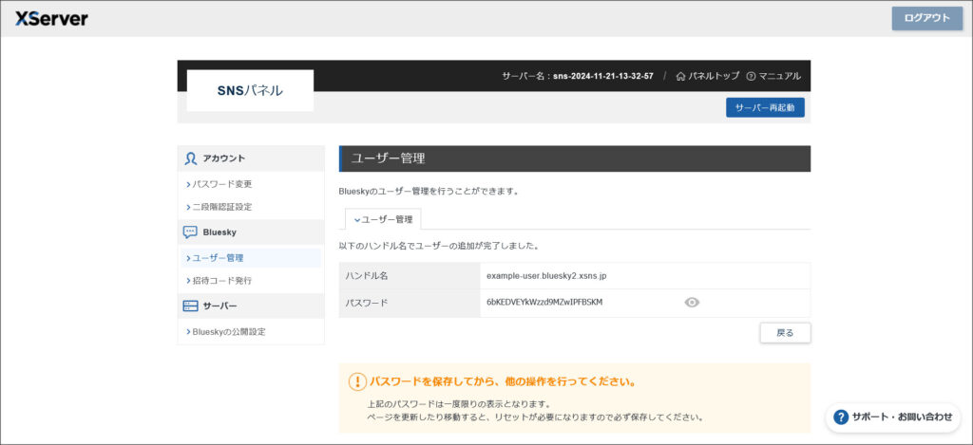
Task: Click the Bluesky speech bubble icon
Action: pos(190,232)
